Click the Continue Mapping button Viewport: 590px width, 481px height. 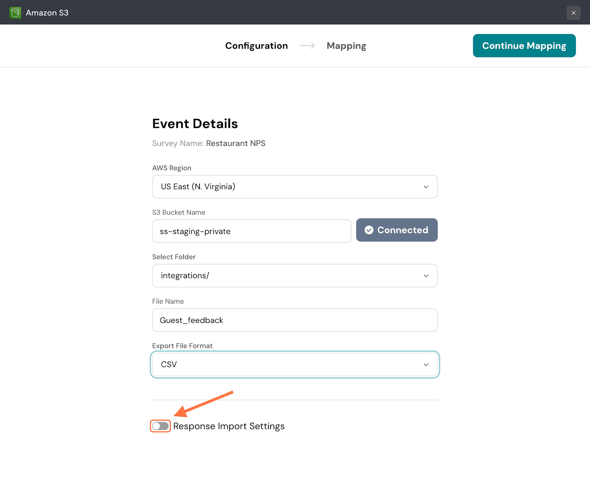pos(524,46)
